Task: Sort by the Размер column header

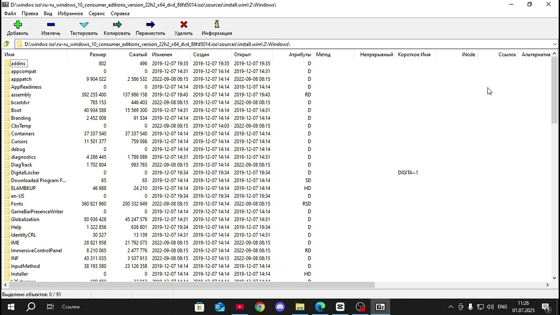Action: pyautogui.click(x=88, y=55)
